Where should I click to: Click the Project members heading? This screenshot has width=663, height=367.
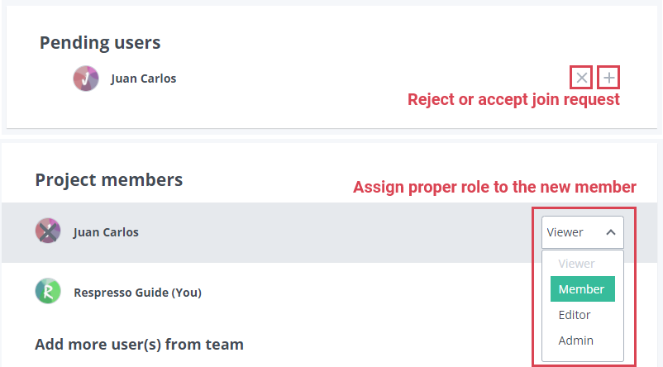(108, 180)
